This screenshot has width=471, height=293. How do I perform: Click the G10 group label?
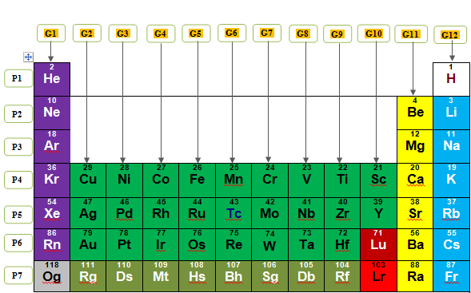[x=373, y=34]
